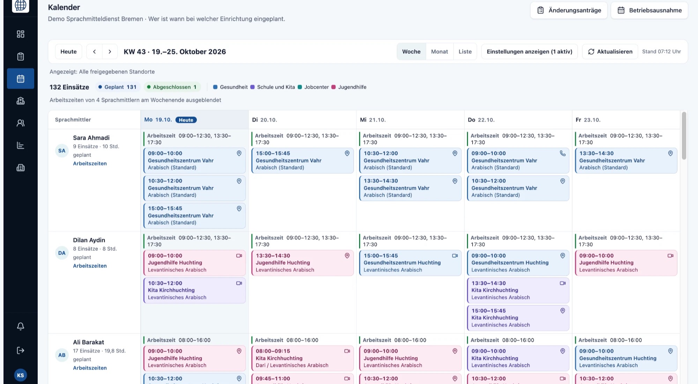Switch to Monat view

point(439,52)
